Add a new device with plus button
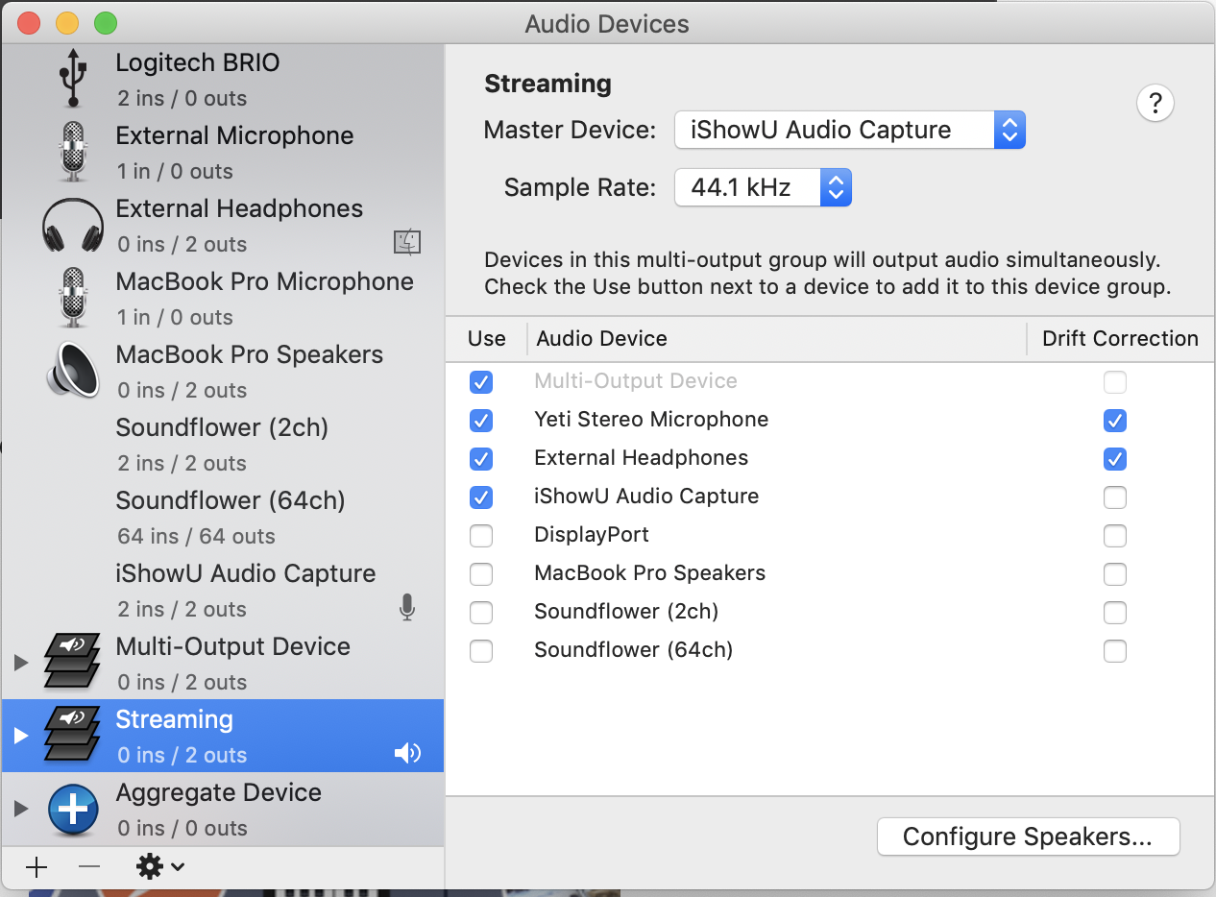The width and height of the screenshot is (1216, 897). 36,867
